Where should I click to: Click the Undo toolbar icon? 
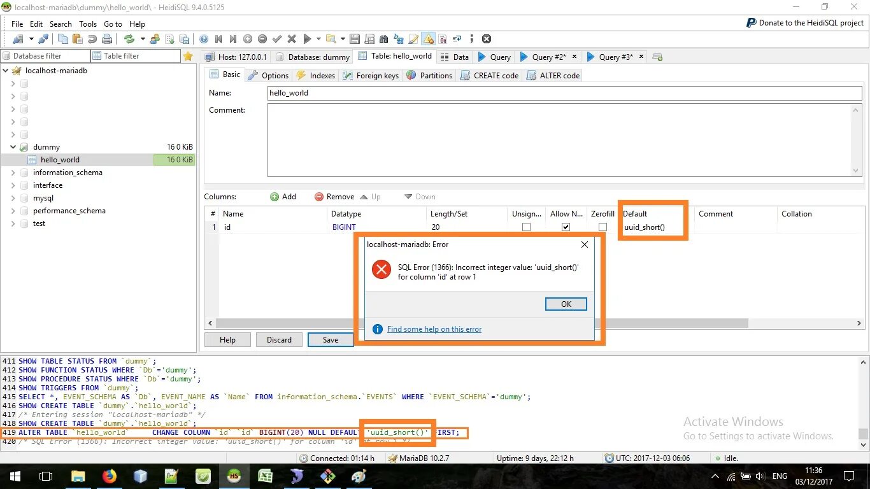point(92,39)
